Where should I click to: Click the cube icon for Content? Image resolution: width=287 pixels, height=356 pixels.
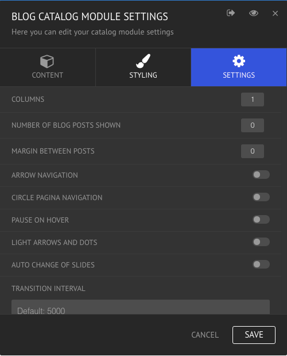point(47,62)
